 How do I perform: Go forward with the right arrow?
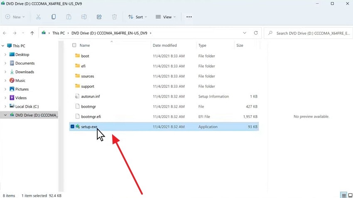point(15,33)
